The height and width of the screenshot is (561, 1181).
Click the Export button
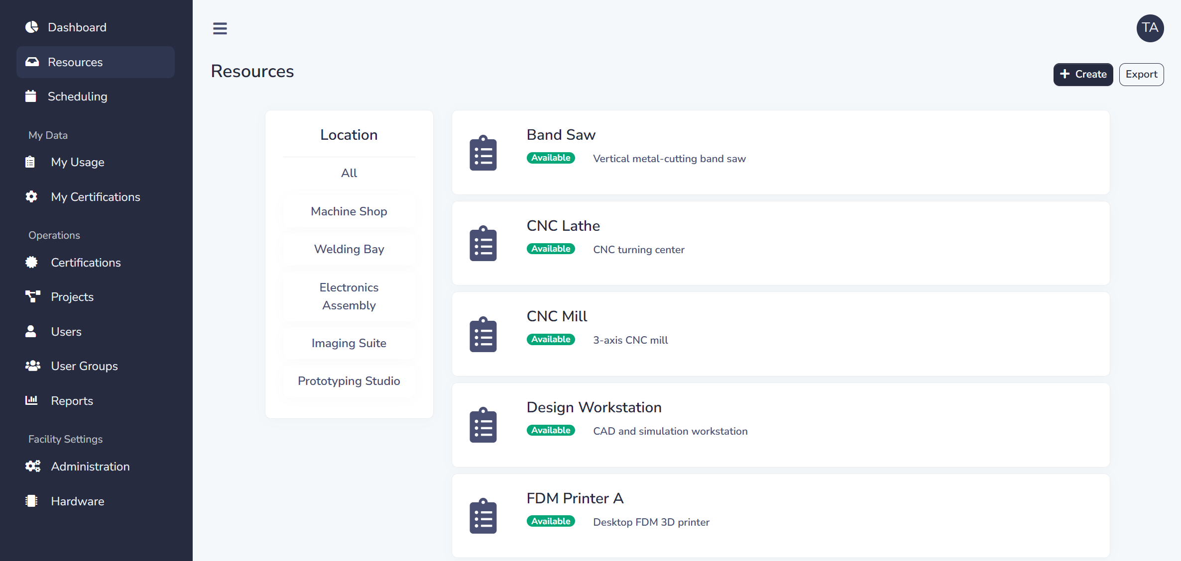coord(1141,74)
